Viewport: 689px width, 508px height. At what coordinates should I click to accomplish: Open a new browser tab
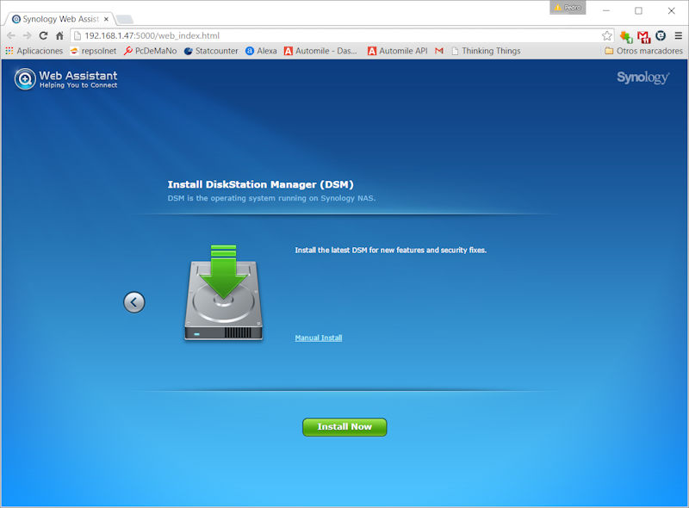point(124,19)
